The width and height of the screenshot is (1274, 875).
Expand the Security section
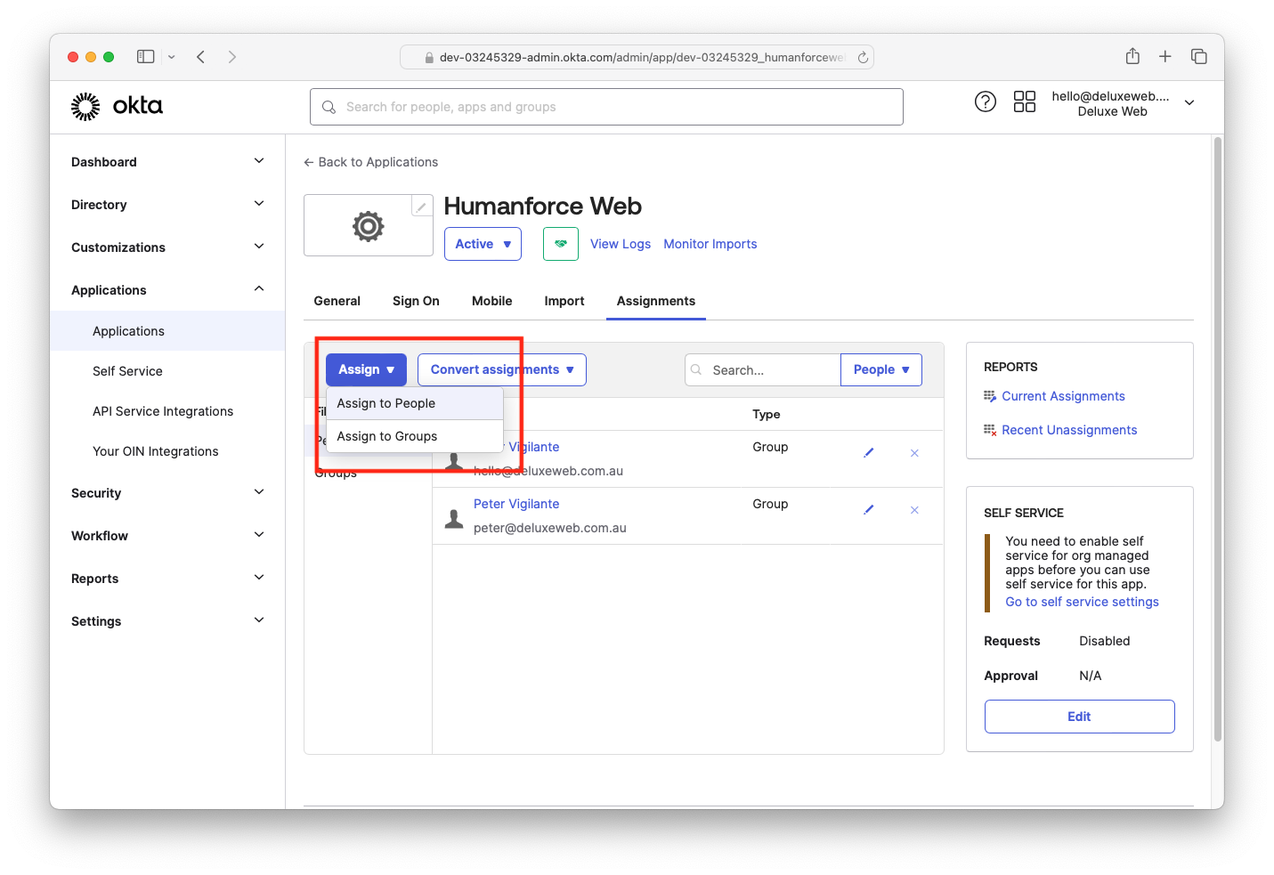[x=259, y=492]
